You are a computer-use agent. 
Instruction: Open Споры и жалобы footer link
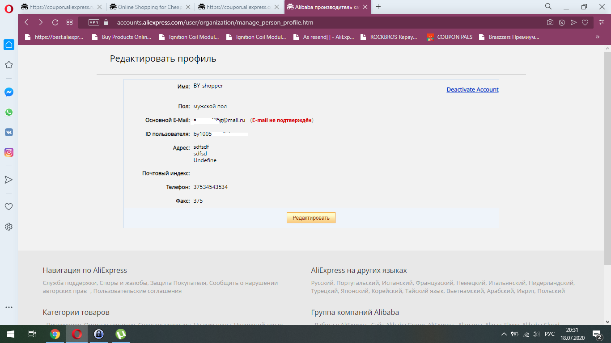[x=123, y=283]
